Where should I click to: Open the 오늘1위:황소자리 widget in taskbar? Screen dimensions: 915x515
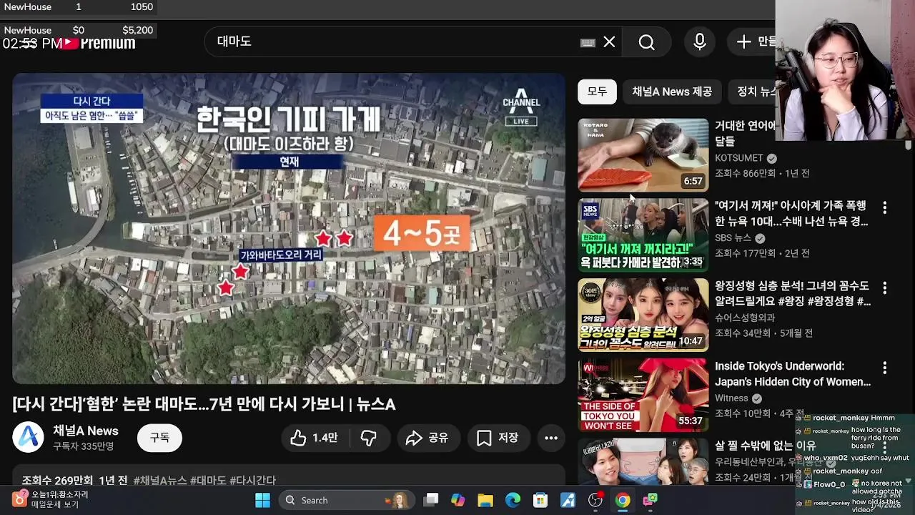50,499
